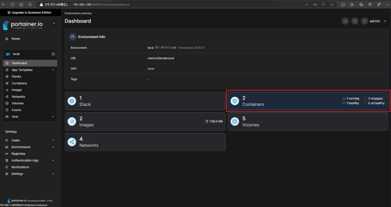This screenshot has width=391, height=207.
Task: Open the admin account dropdown arrow
Action: tap(385, 21)
